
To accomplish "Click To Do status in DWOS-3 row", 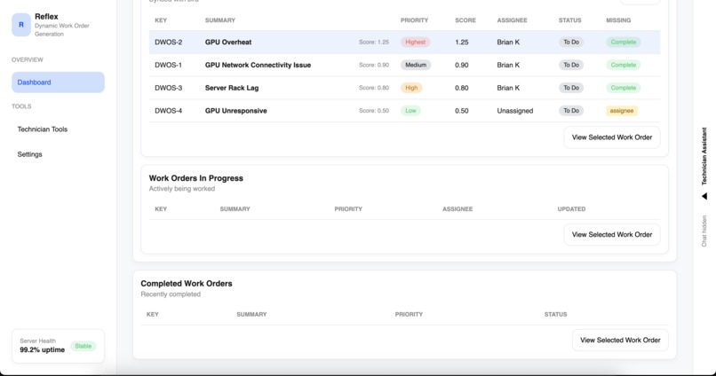I will point(571,88).
